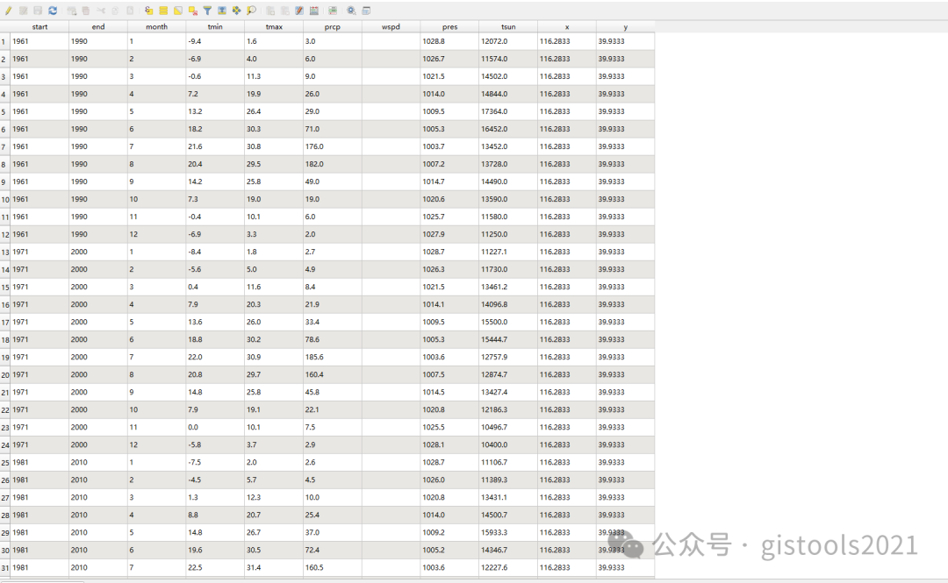Click the x column header

pos(567,26)
